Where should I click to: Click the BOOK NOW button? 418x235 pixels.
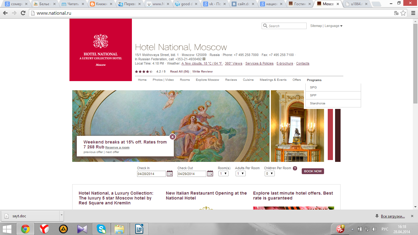coord(313,171)
